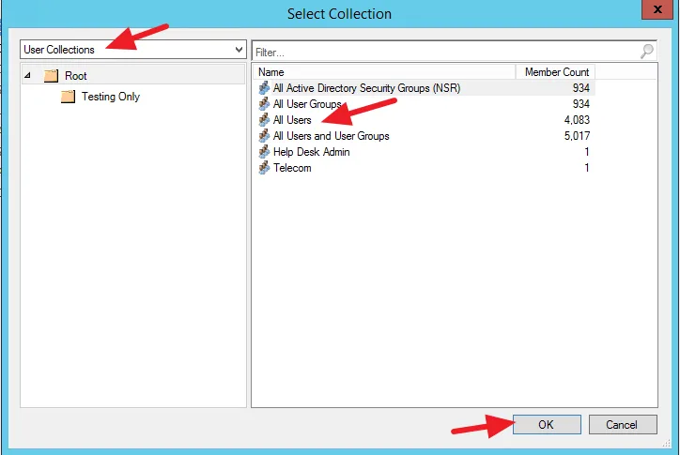Click the All User Groups collection icon
The width and height of the screenshot is (680, 455).
coord(264,104)
